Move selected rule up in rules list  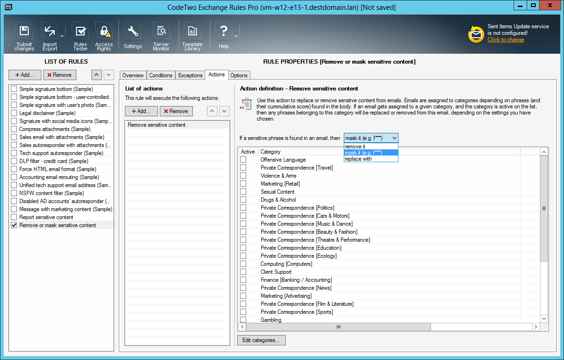tap(96, 75)
